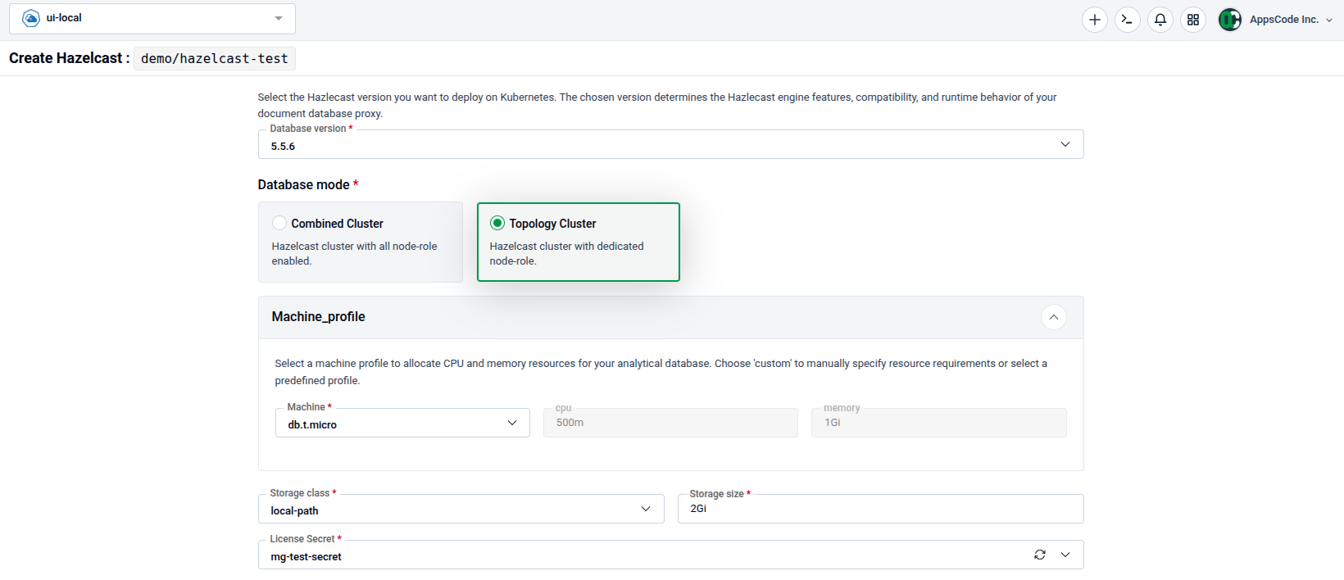Click the AppsCode Inc. avatar icon
1344x580 pixels.
point(1229,20)
